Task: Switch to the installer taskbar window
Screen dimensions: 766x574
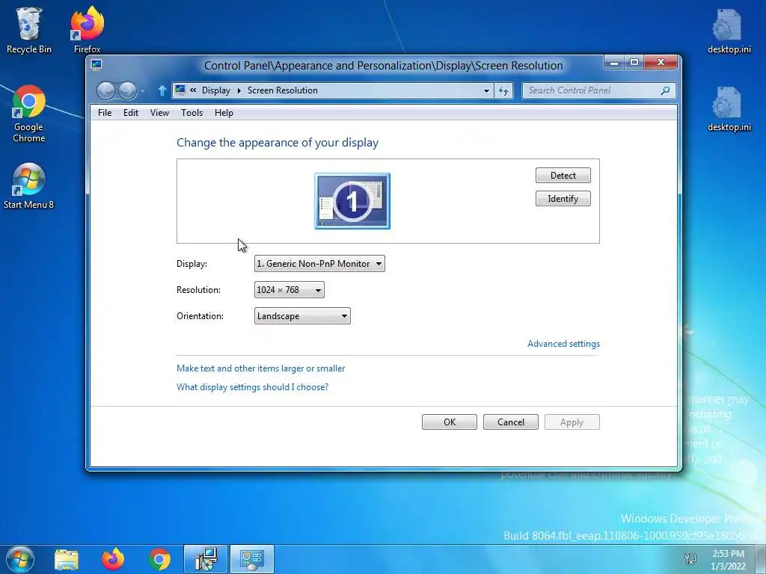Action: pyautogui.click(x=205, y=559)
